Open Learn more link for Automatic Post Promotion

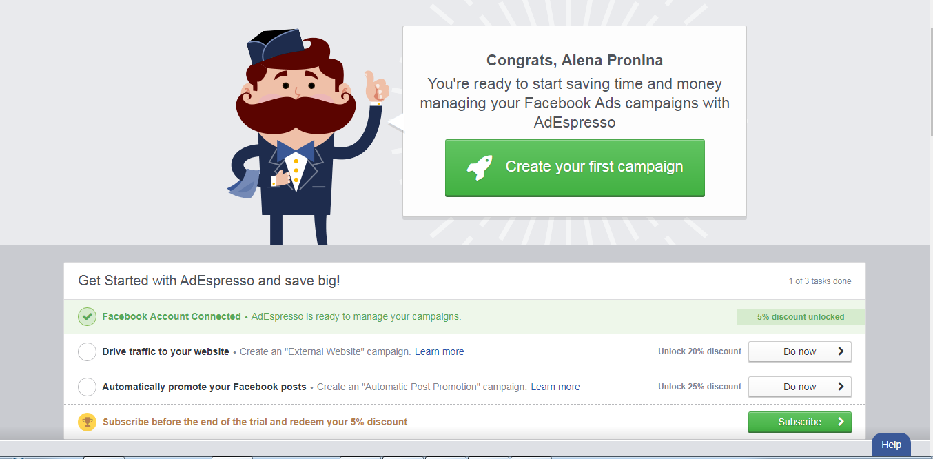point(555,387)
